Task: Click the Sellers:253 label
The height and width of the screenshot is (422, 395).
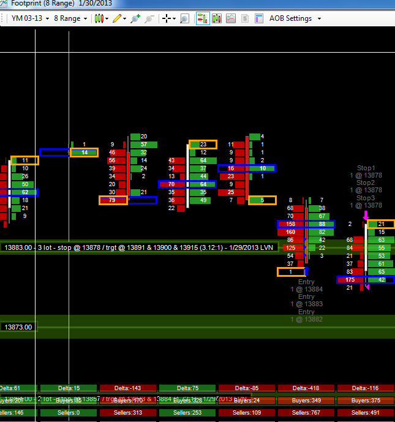Action: tap(187, 413)
